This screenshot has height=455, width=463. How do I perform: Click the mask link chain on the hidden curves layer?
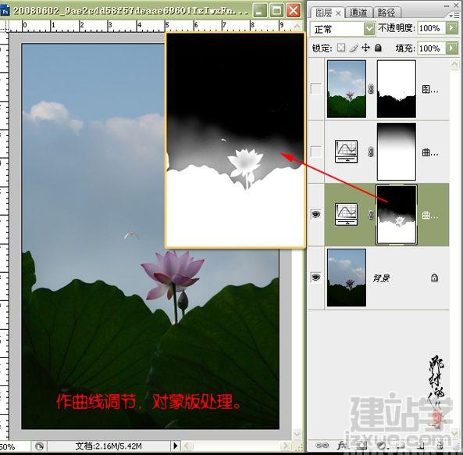[x=371, y=152]
